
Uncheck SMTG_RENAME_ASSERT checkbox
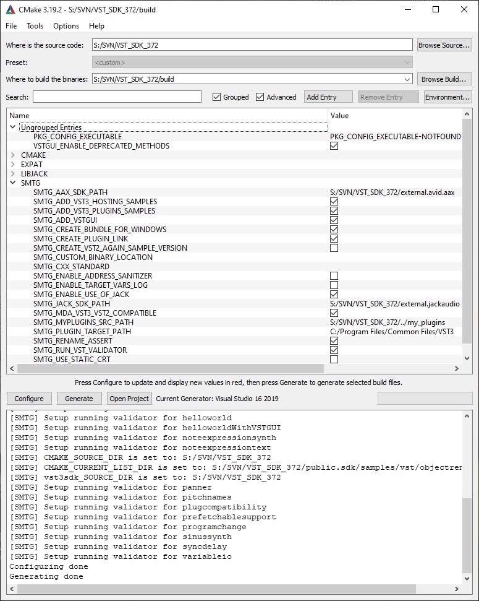(x=334, y=341)
